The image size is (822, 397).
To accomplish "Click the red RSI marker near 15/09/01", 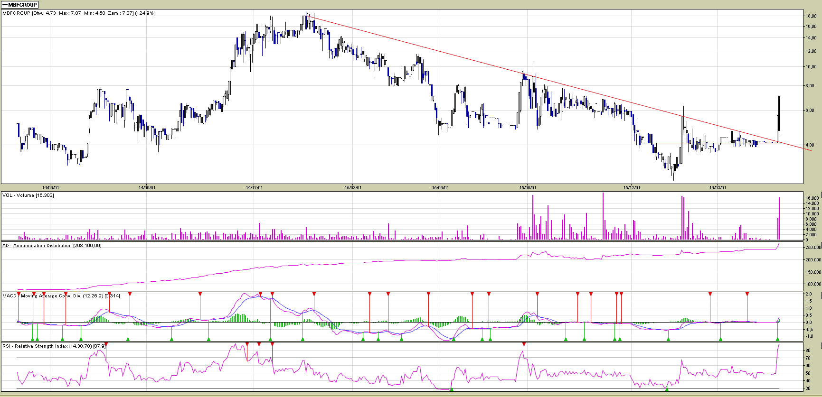I will pos(524,344).
